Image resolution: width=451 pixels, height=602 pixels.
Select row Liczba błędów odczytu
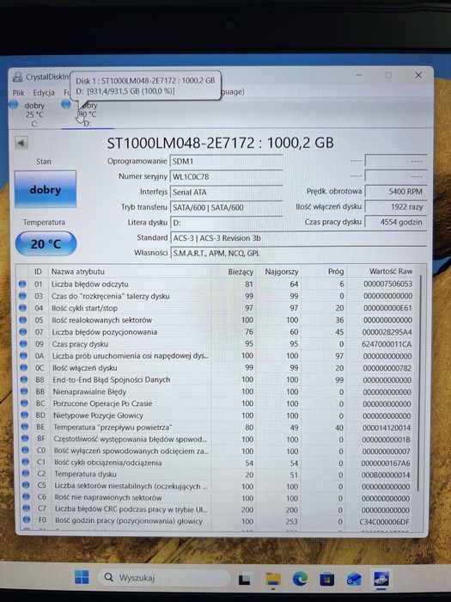pyautogui.click(x=216, y=284)
